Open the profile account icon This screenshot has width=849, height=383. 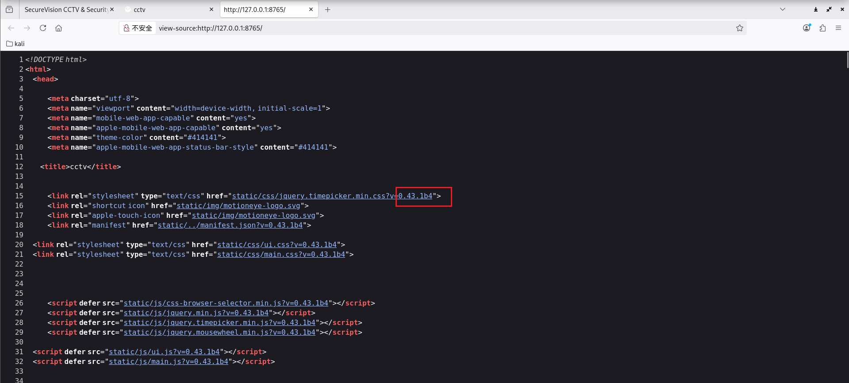pos(807,28)
